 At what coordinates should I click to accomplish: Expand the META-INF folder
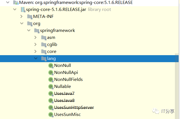pyautogui.click(x=22, y=17)
